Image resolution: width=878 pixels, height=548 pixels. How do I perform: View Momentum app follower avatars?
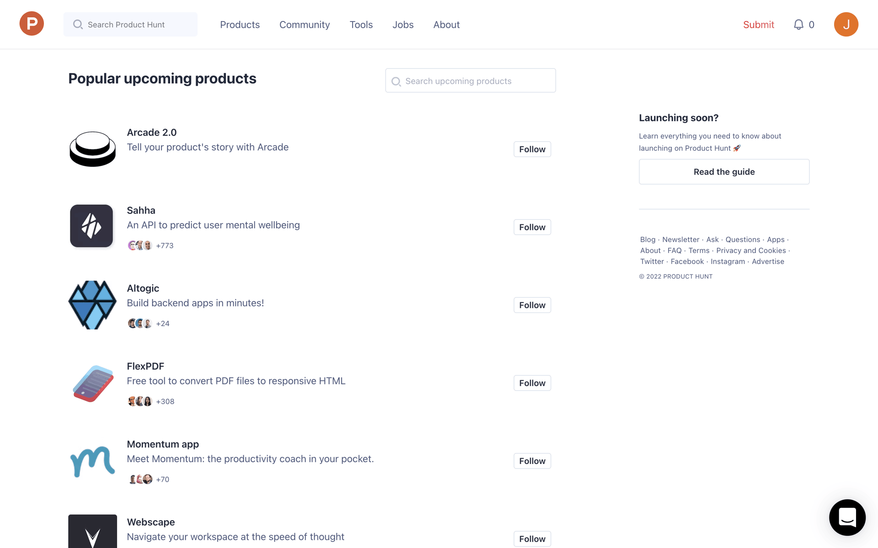140,479
